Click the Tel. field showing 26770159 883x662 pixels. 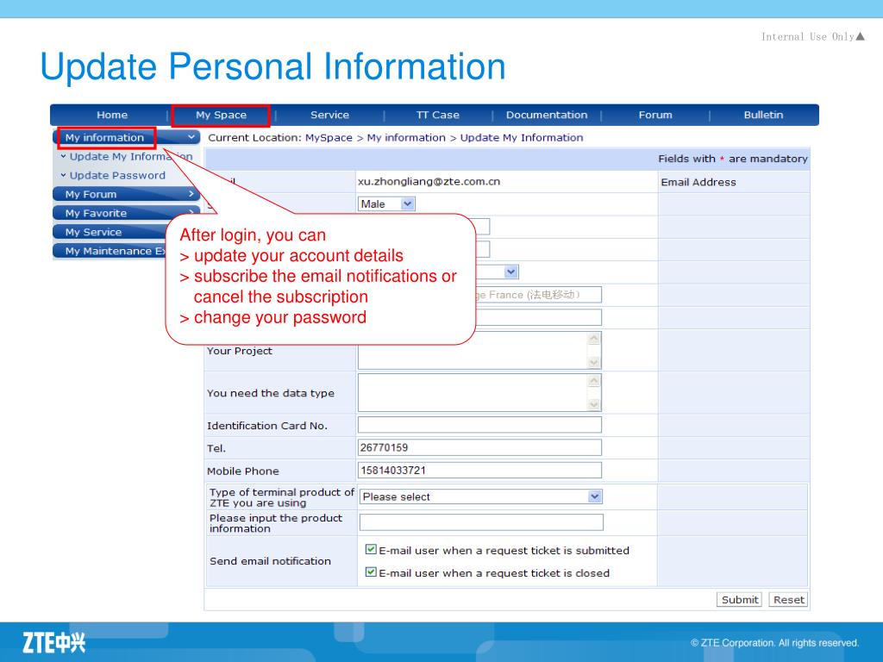[479, 447]
